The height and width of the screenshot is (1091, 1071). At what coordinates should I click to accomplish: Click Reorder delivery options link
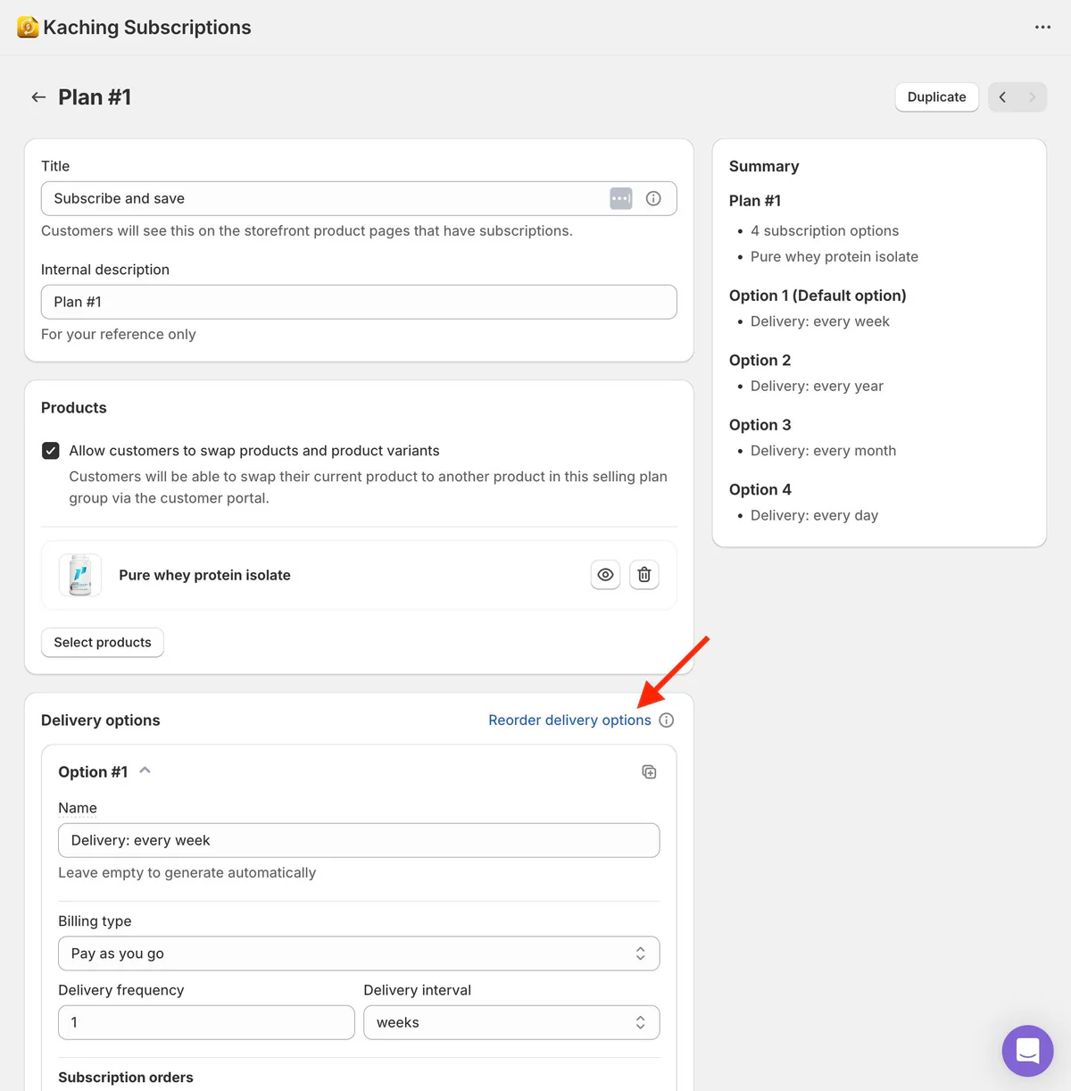(569, 720)
